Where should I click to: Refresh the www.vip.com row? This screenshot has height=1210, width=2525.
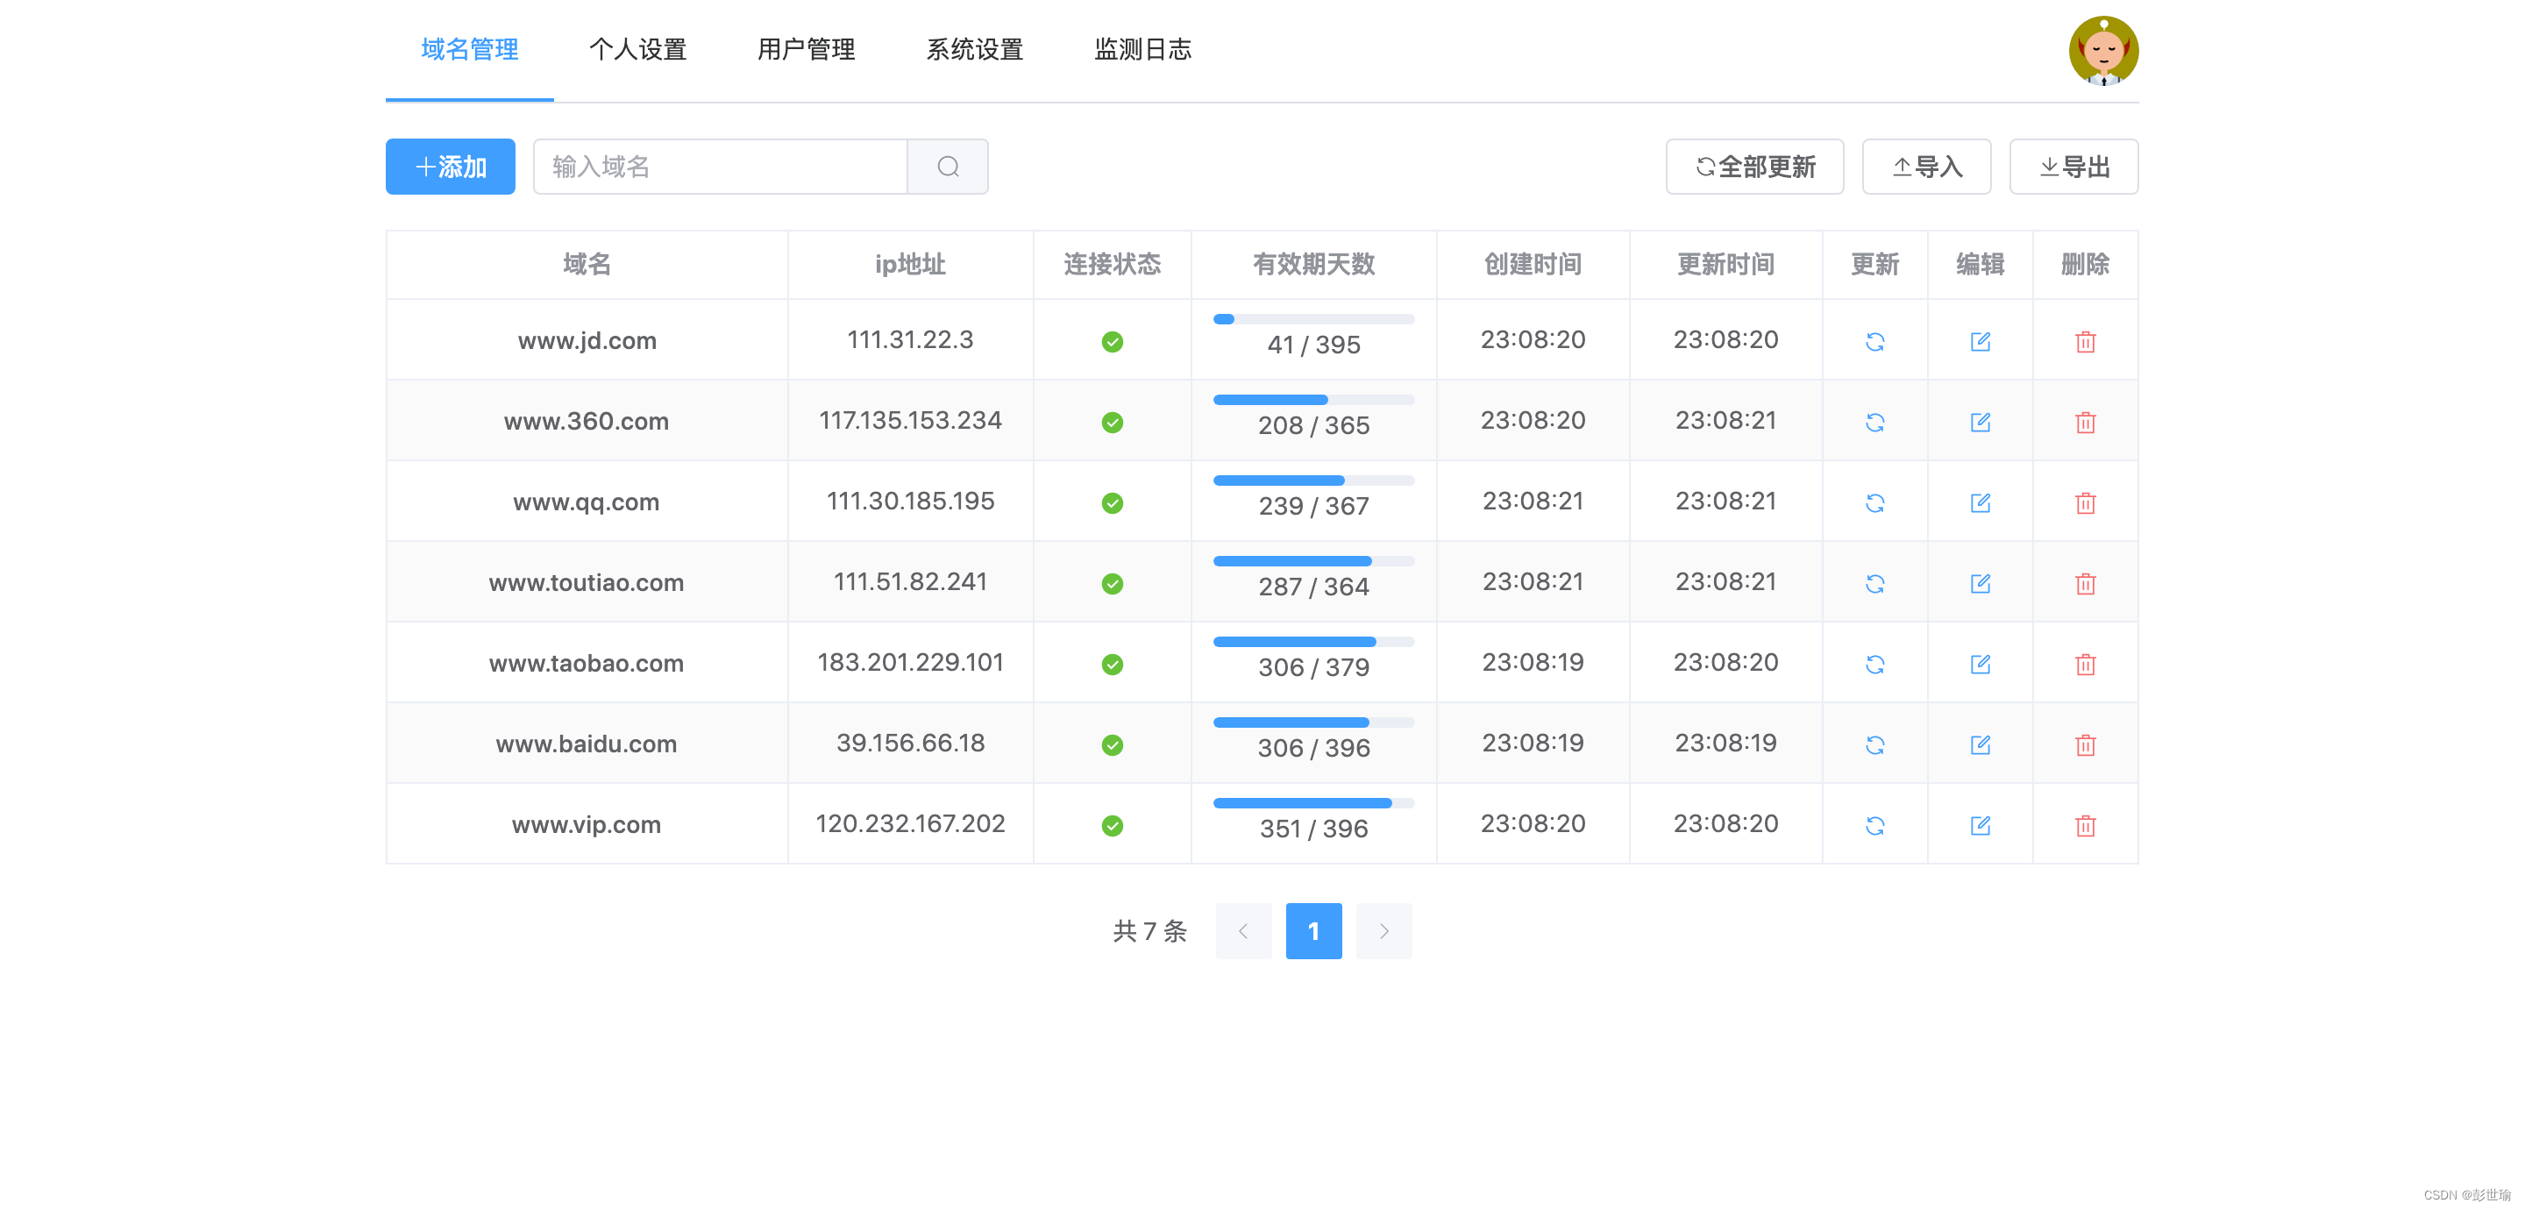click(x=1874, y=826)
